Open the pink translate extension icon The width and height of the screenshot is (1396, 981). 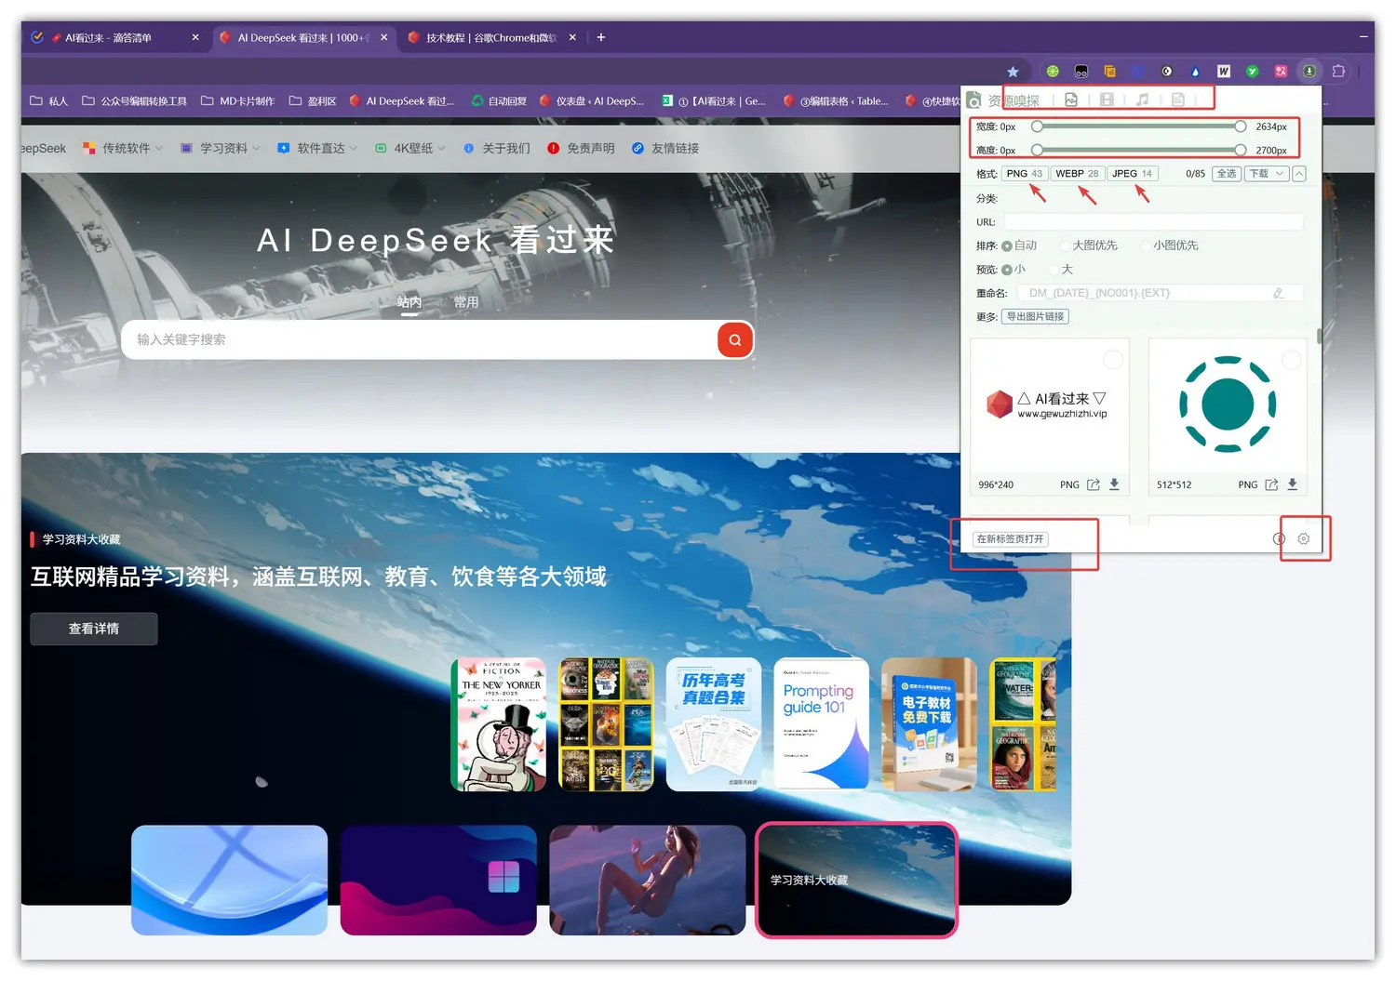[1281, 71]
